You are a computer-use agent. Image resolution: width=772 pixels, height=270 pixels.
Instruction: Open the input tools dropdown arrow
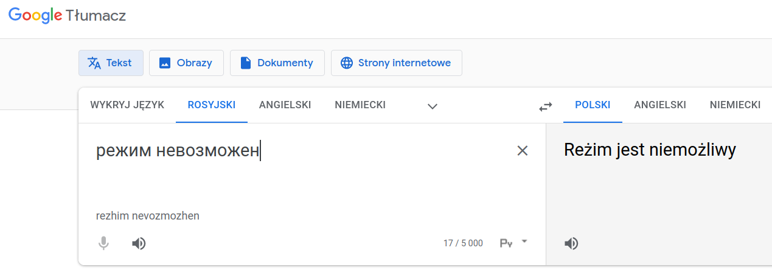524,241
